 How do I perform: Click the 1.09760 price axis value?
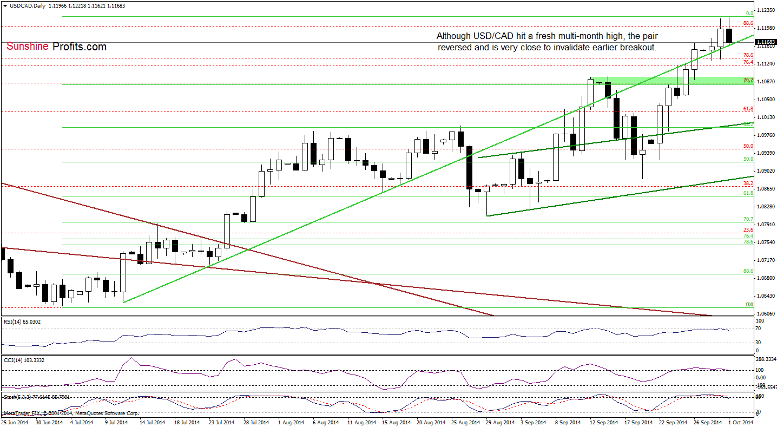(x=766, y=135)
